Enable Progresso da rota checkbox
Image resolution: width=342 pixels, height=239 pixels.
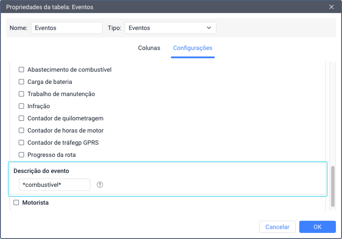pyautogui.click(x=21, y=155)
